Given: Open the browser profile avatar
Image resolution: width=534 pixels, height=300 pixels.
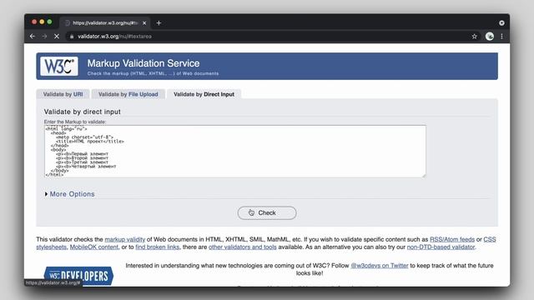Looking at the screenshot, I should [x=490, y=37].
